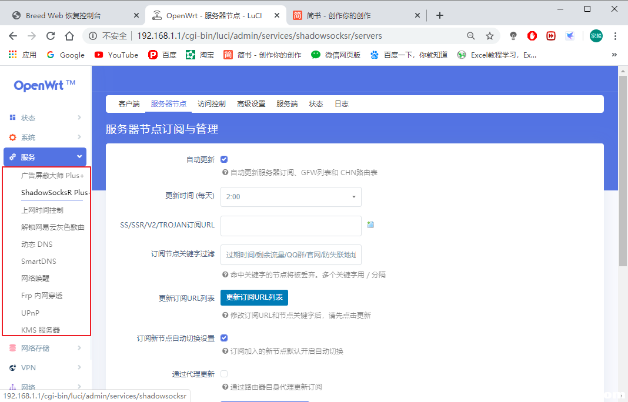Click the 更新订阅URL列表 button
This screenshot has height=402, width=628.
(x=254, y=297)
